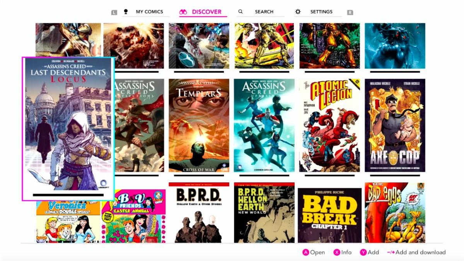
Task: Click the L shoulder button icon
Action: 114,12
